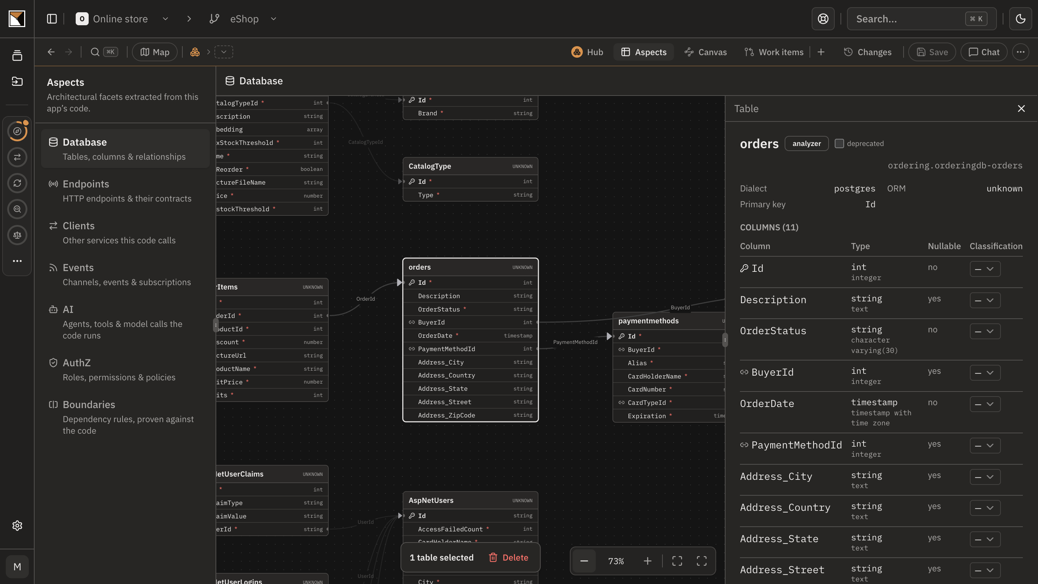Open classification dropdown for Address_City column
Viewport: 1038px width, 584px height.
coord(985,477)
